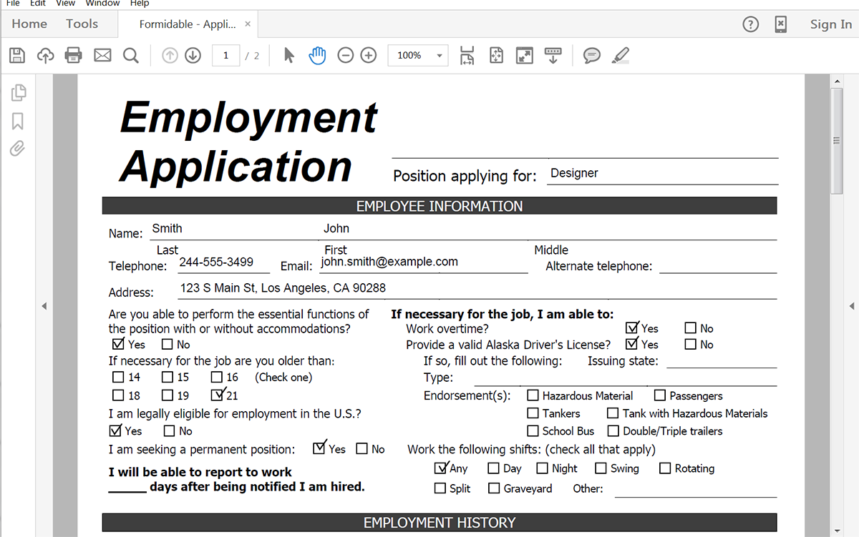Screen dimensions: 859x537
Task: Uncheck the 21 age checkbox
Action: tap(218, 395)
